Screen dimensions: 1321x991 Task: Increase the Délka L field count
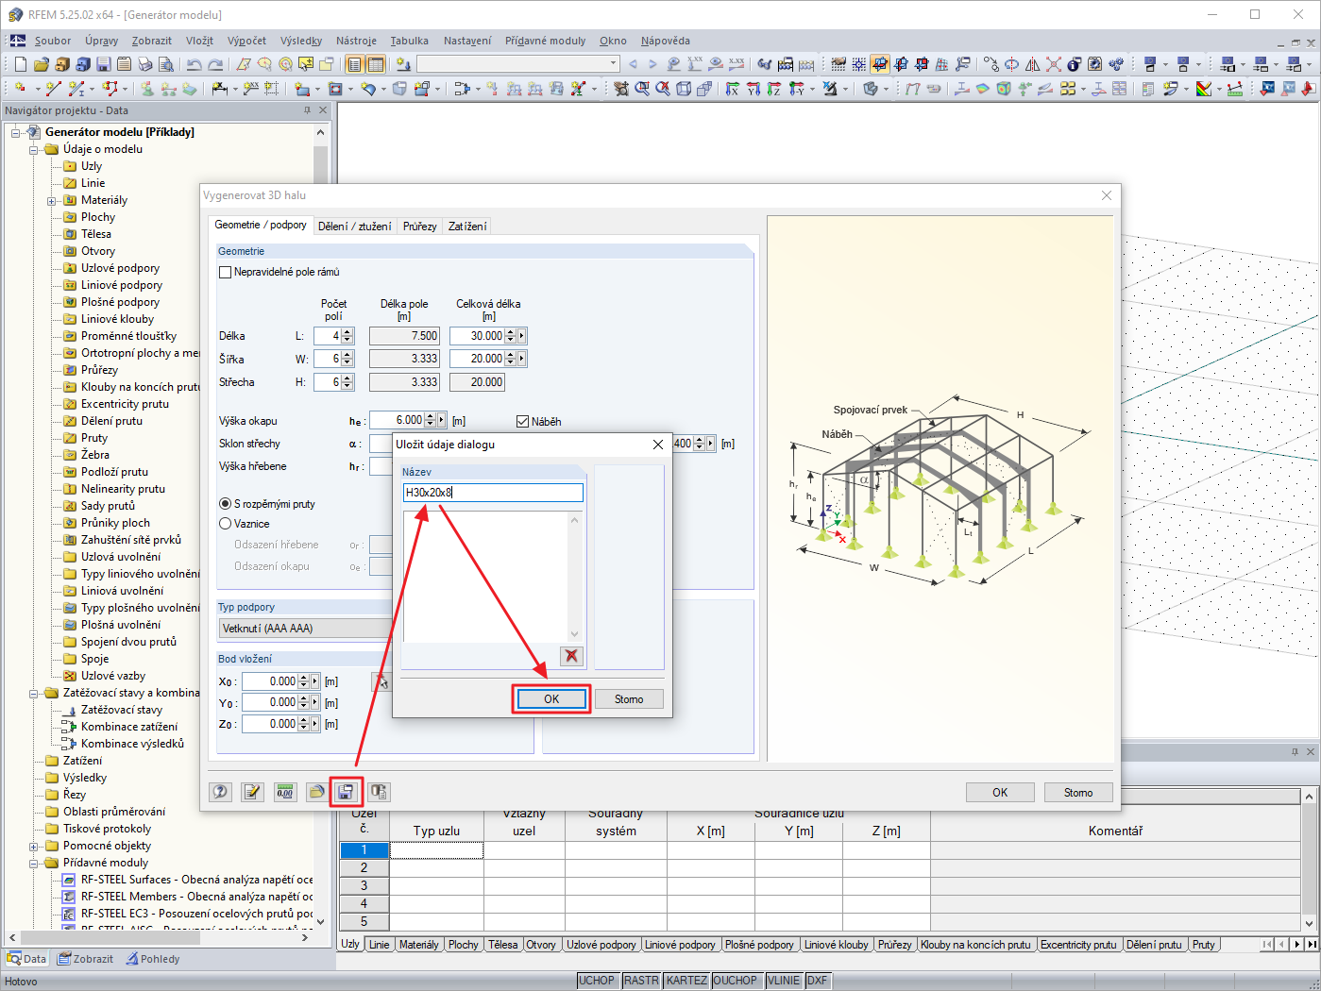pyautogui.click(x=347, y=332)
